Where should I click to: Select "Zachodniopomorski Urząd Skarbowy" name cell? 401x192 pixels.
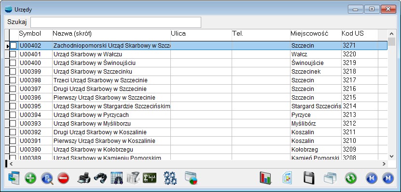pyautogui.click(x=111, y=46)
